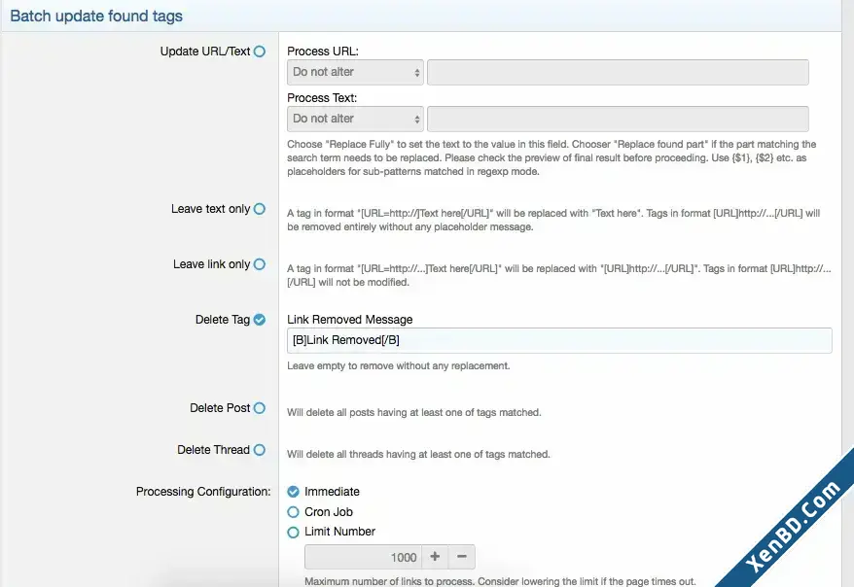854x587 pixels.
Task: Choose the Leave link only radio button
Action: click(260, 264)
